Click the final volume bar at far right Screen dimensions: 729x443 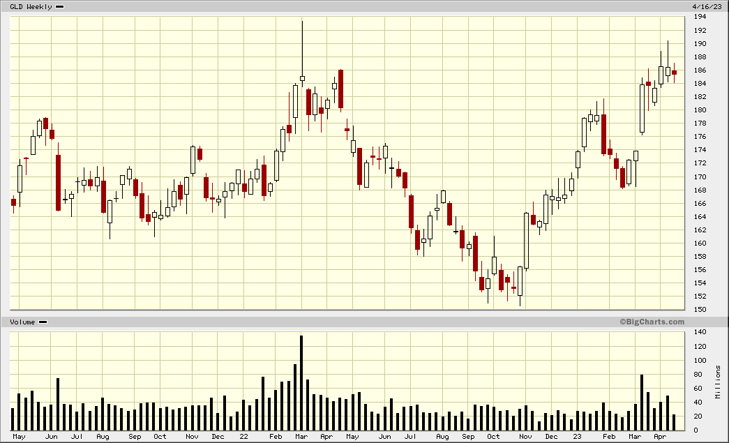(674, 422)
